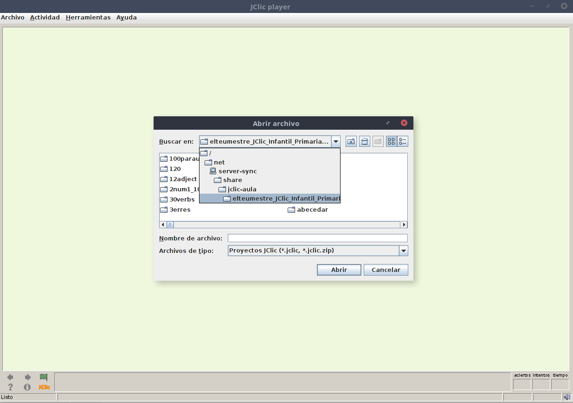Switch to Details view in file dialog
The image size is (573, 403).
(x=403, y=142)
